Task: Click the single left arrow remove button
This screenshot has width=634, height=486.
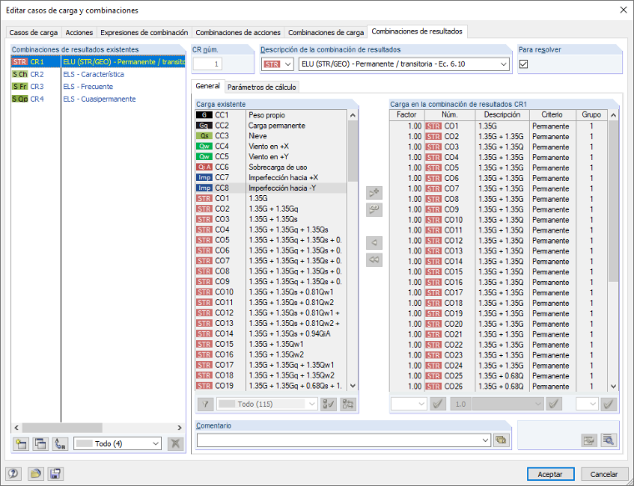Action: [x=374, y=243]
